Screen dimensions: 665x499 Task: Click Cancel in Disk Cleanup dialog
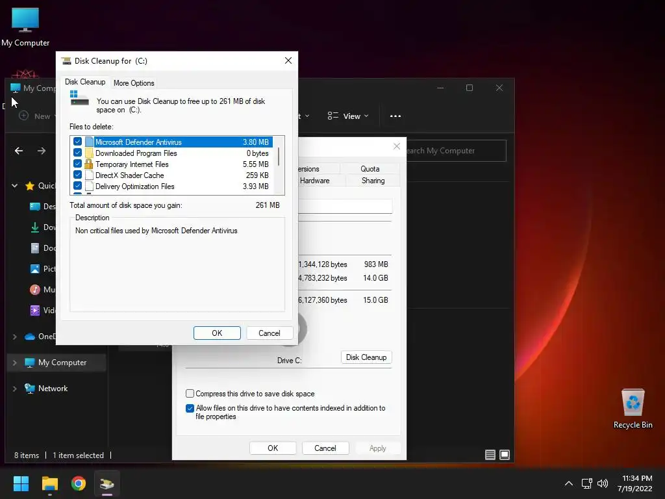click(x=270, y=333)
